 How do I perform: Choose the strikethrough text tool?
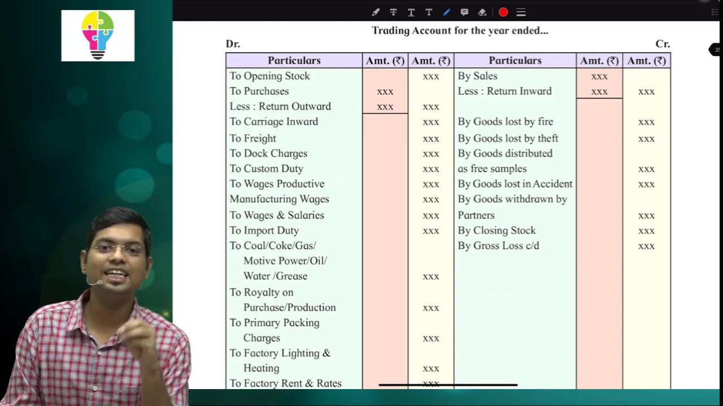tap(393, 12)
